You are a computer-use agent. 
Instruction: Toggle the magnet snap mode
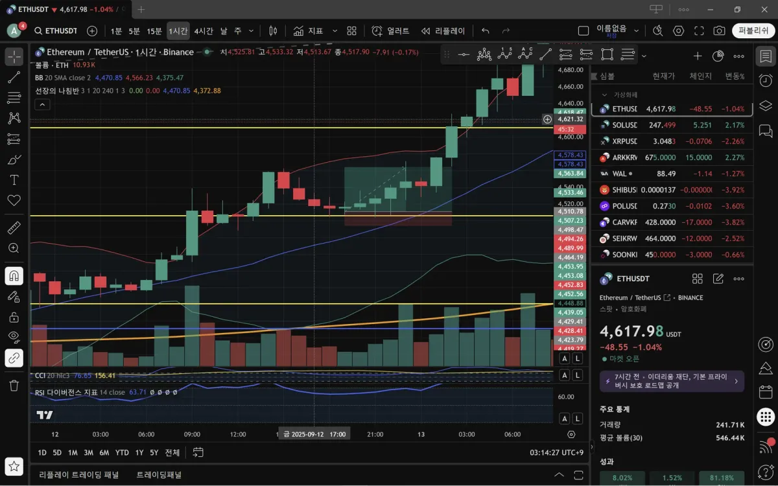click(14, 276)
